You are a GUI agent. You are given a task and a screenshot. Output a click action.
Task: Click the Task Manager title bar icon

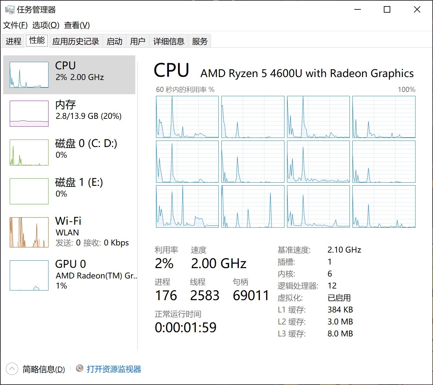tap(10, 10)
